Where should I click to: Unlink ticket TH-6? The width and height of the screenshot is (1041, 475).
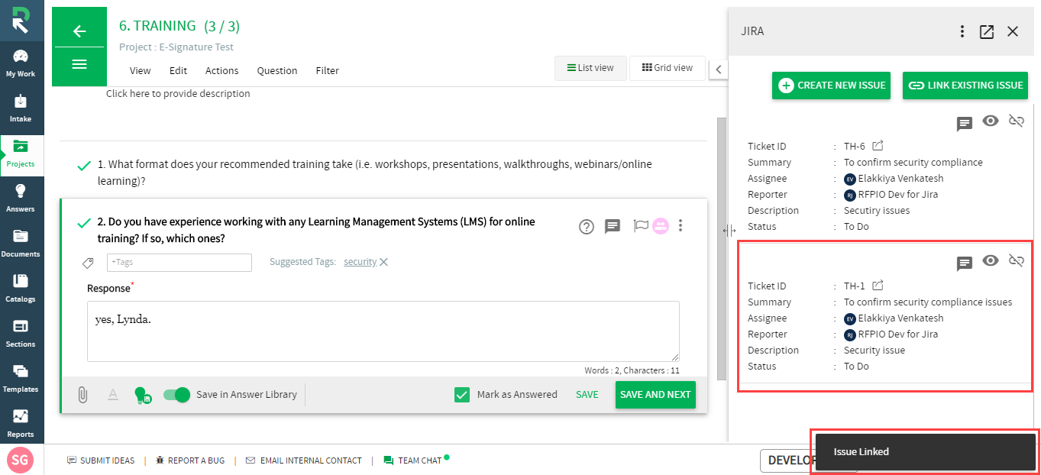coord(1016,121)
